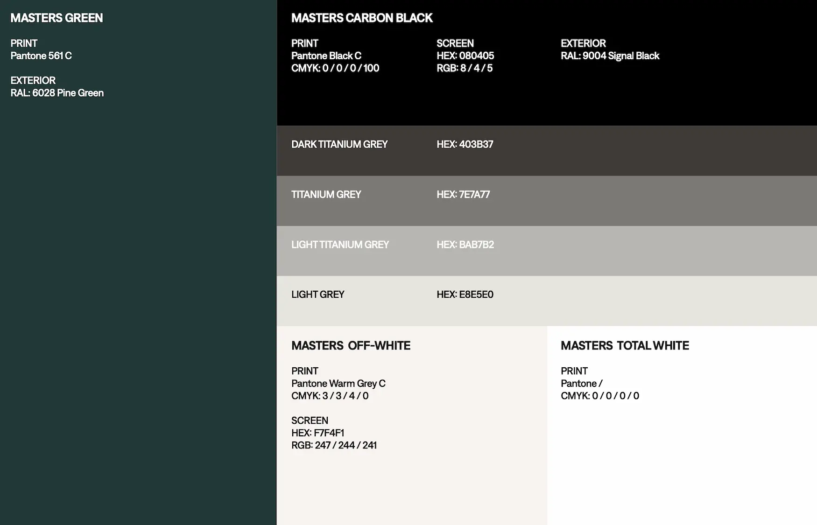
Task: Select the HEX: F7F4F1 screen value
Action: click(317, 433)
